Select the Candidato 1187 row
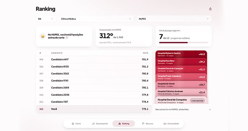248x131 pixels. pos(94,102)
